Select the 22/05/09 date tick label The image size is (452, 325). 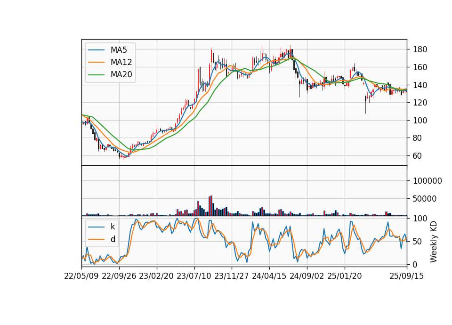(x=81, y=276)
